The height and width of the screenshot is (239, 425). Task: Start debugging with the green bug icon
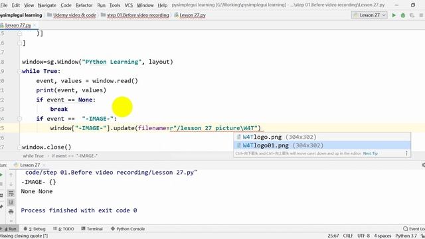point(403,15)
